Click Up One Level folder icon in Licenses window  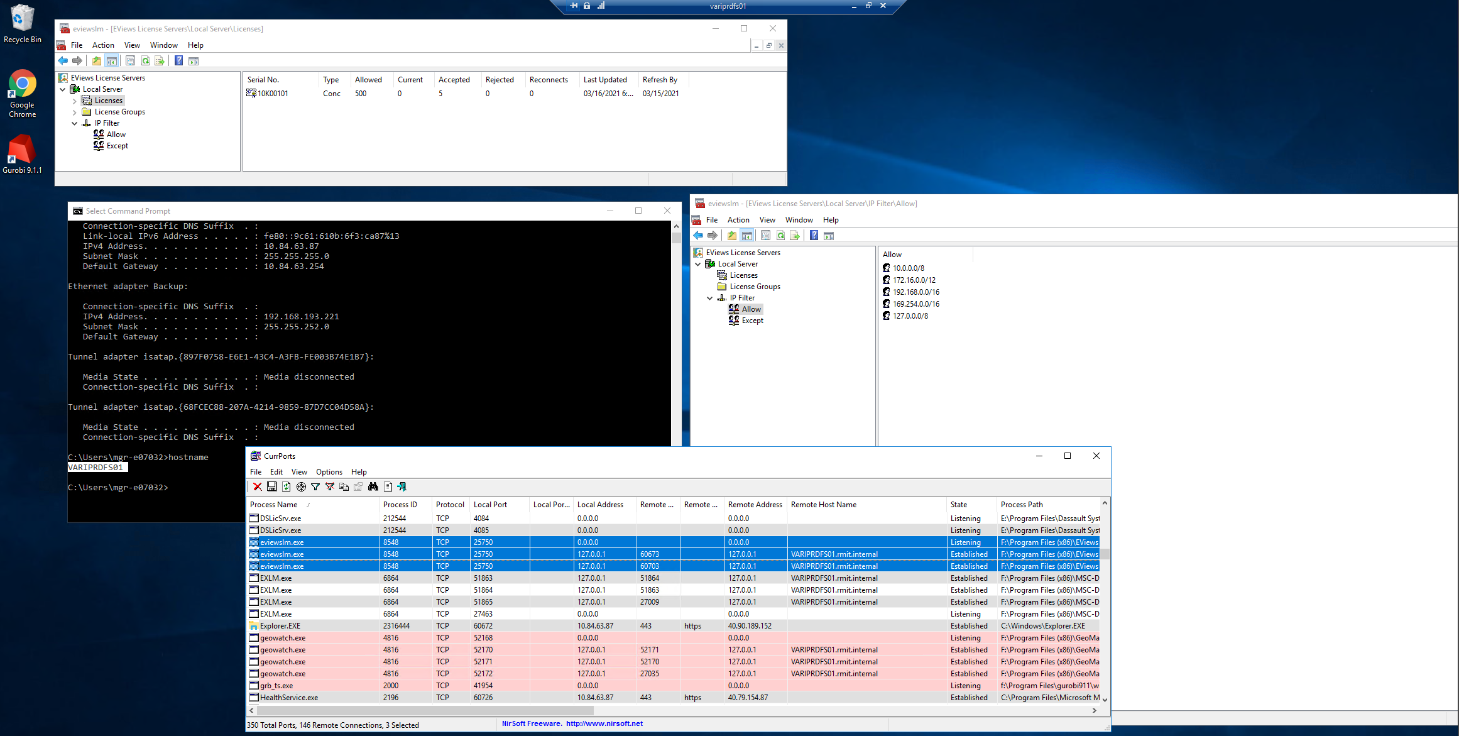pyautogui.click(x=96, y=61)
